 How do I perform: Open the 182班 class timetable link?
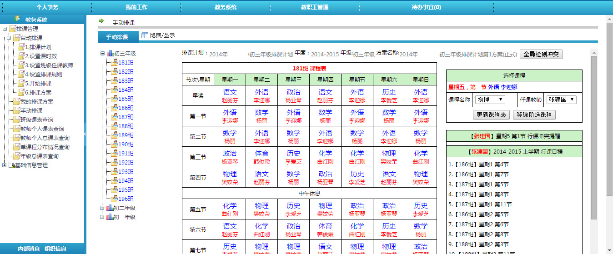pyautogui.click(x=126, y=72)
